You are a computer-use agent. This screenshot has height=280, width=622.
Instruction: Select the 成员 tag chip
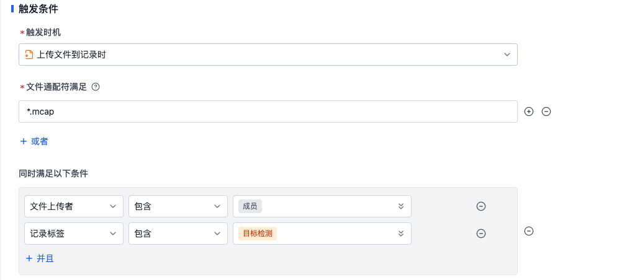pos(250,206)
